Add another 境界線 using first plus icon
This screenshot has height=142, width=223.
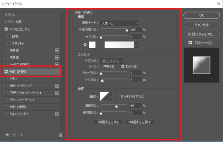tap(57, 50)
